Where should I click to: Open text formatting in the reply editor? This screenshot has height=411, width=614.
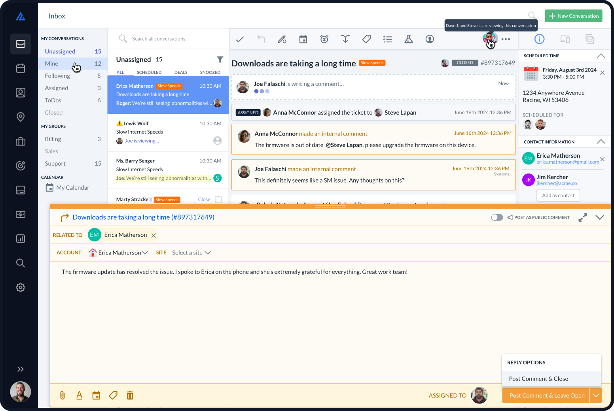point(79,395)
